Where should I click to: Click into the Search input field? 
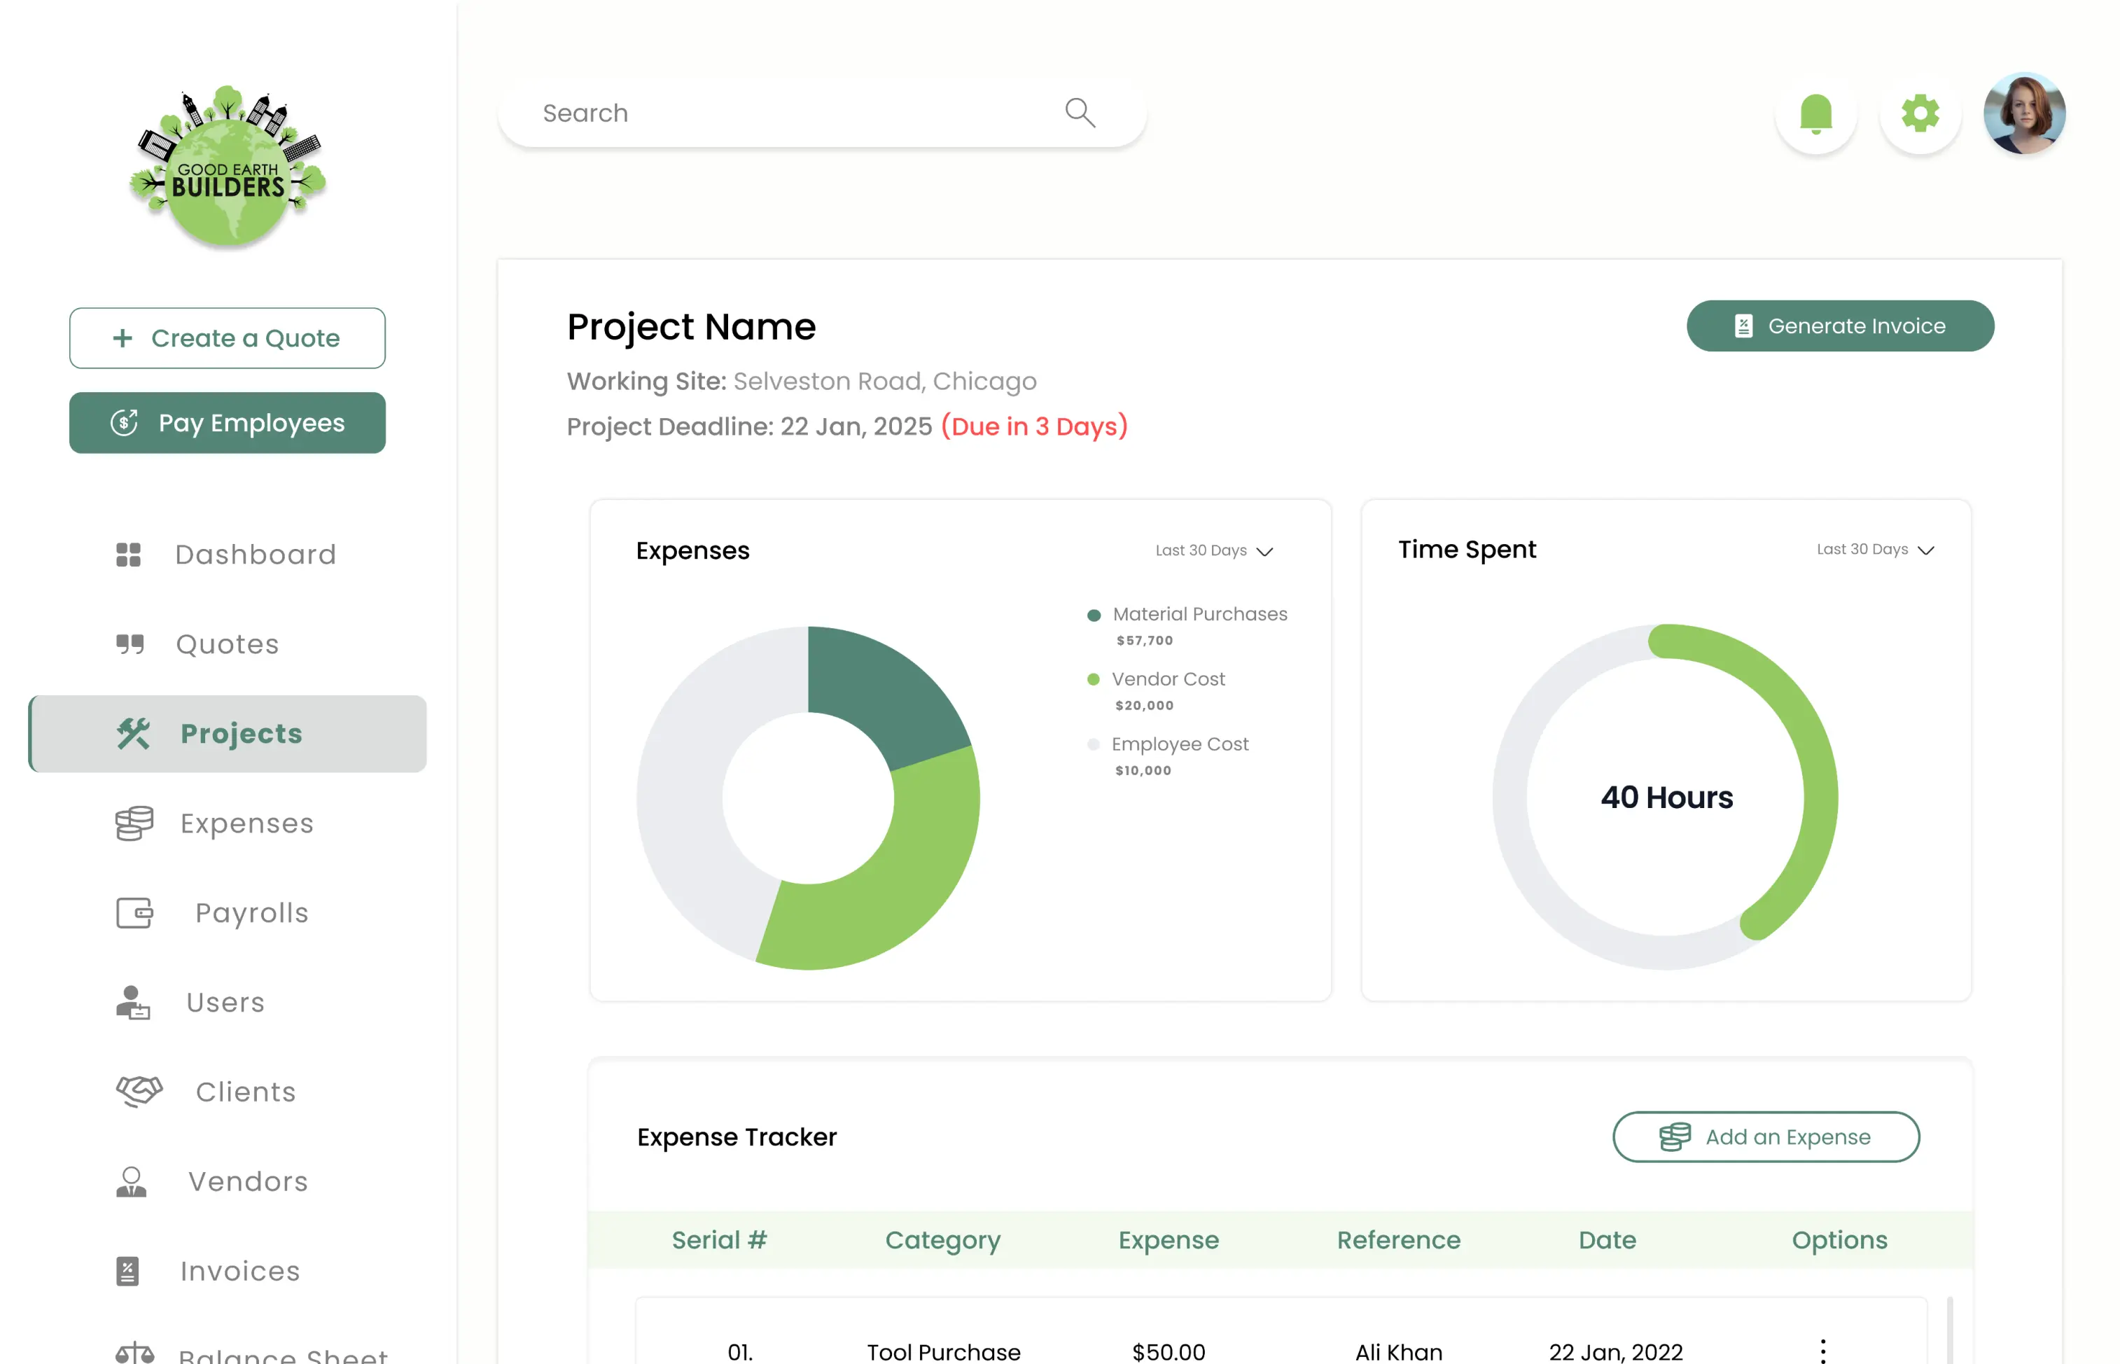(x=779, y=113)
